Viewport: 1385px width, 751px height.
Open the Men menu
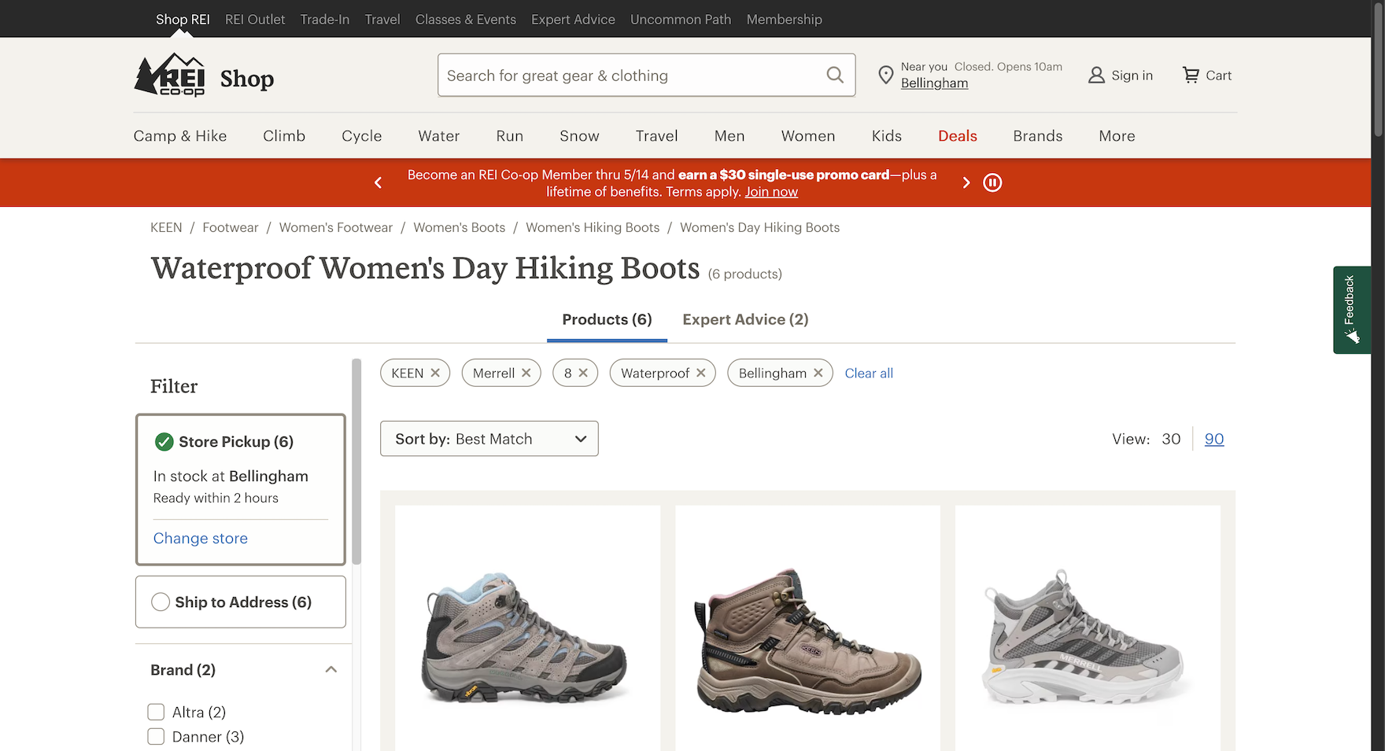click(x=729, y=136)
